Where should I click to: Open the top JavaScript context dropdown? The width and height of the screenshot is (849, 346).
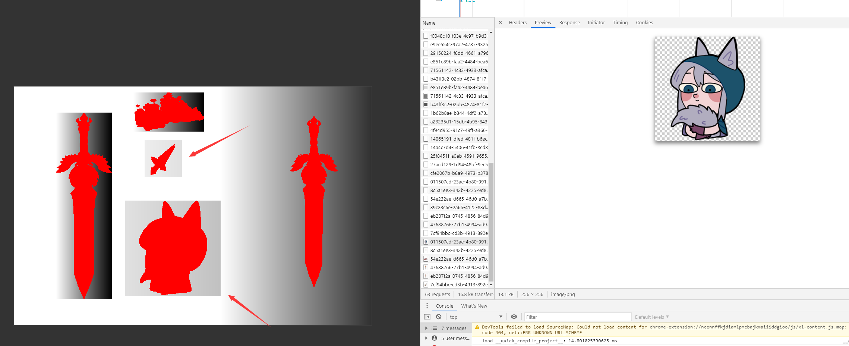476,317
